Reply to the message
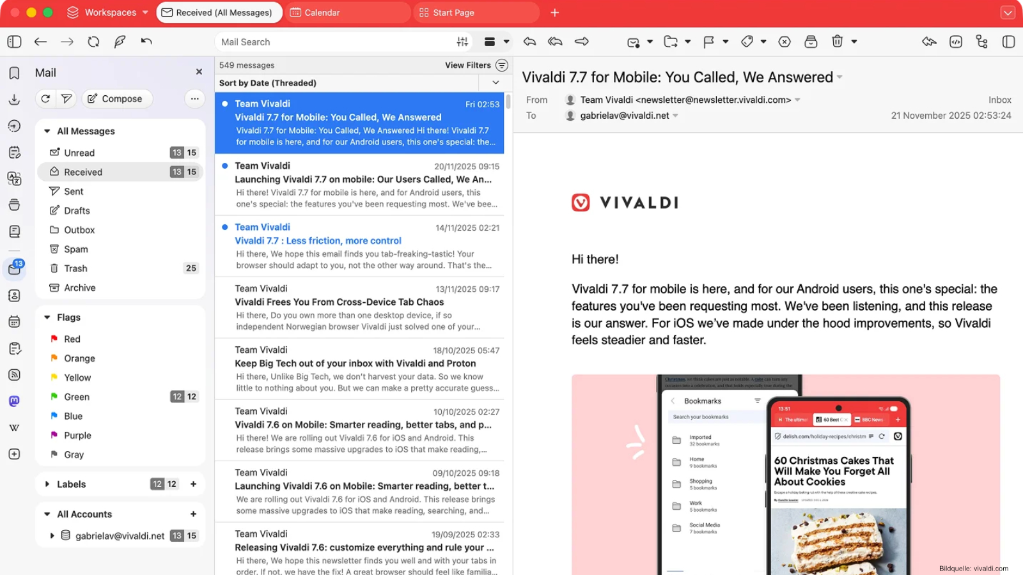The image size is (1023, 575). (529, 42)
